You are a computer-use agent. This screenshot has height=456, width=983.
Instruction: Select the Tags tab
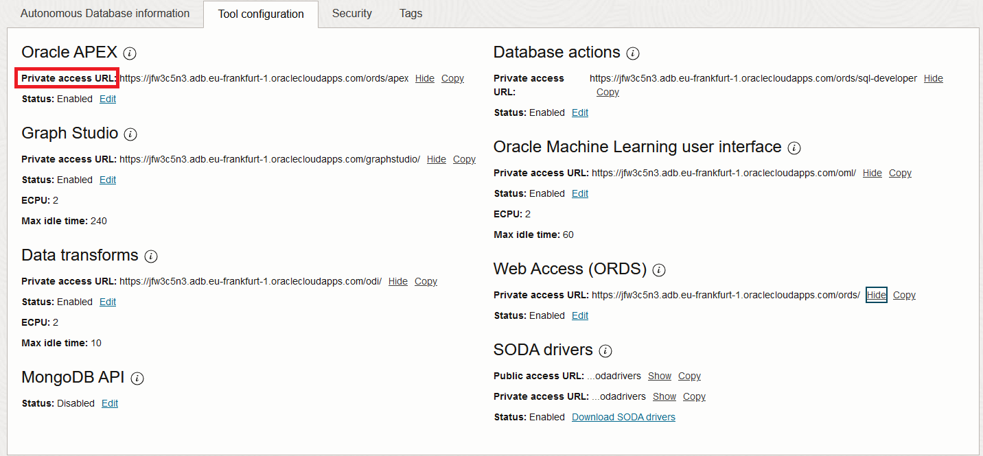(410, 13)
